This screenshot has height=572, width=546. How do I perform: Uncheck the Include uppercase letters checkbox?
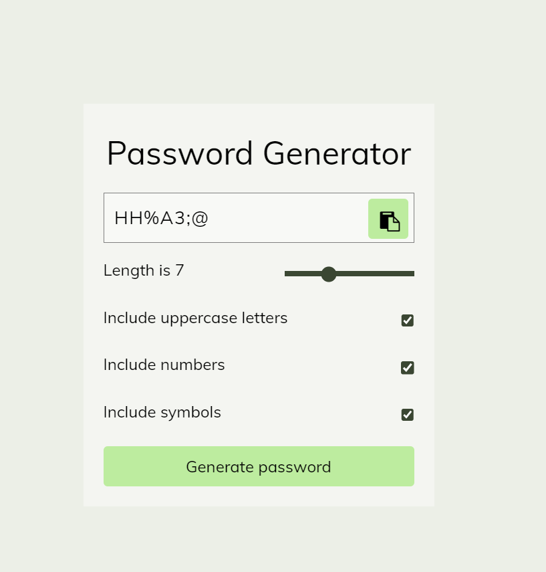point(407,320)
